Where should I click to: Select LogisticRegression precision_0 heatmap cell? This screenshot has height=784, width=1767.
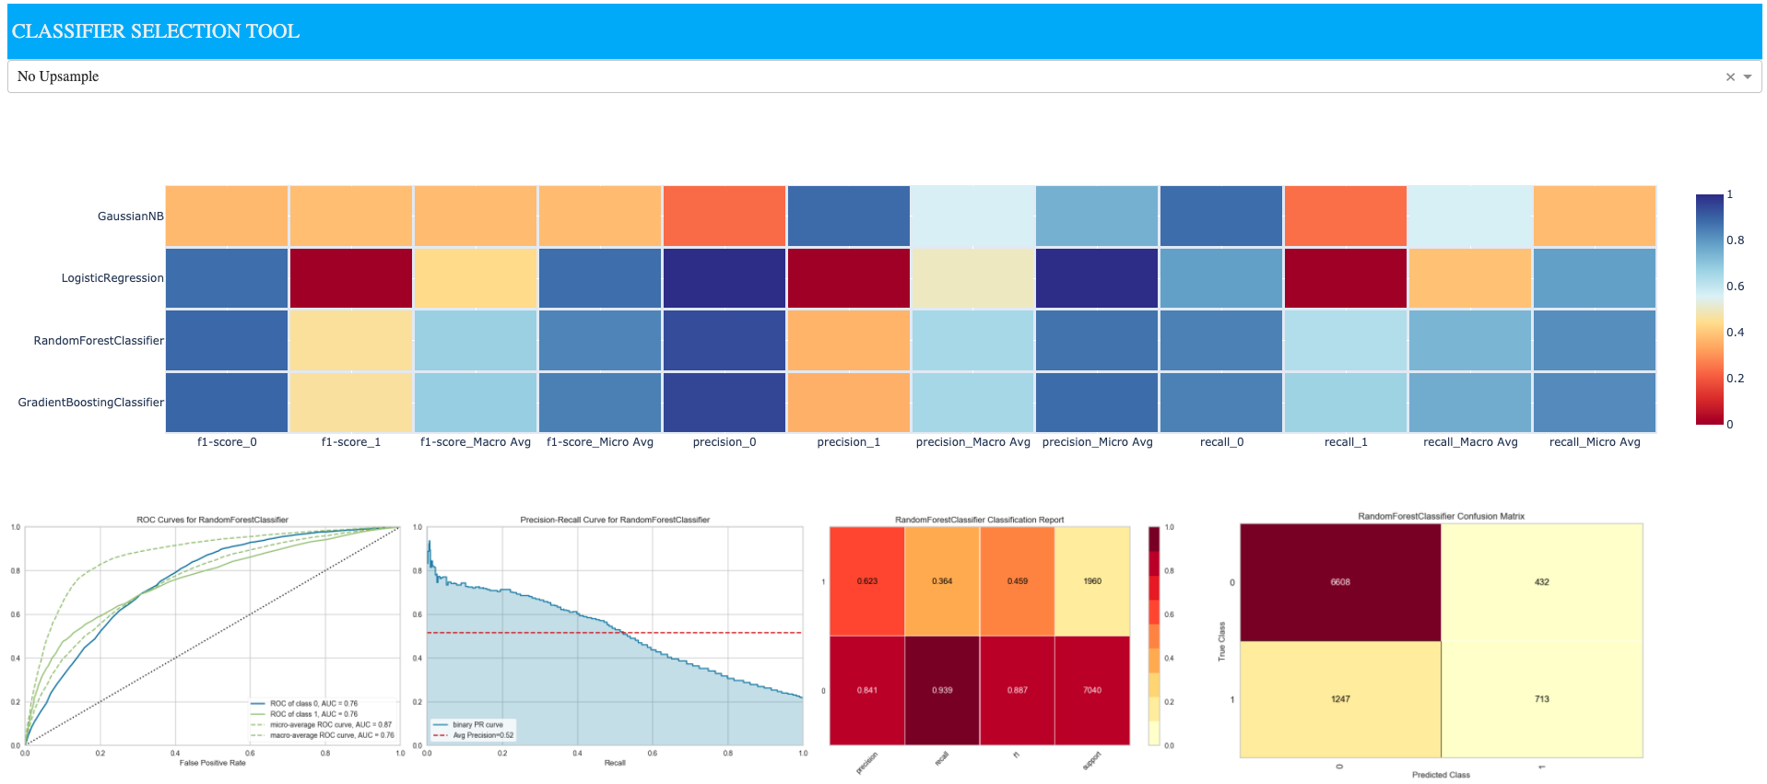point(724,278)
